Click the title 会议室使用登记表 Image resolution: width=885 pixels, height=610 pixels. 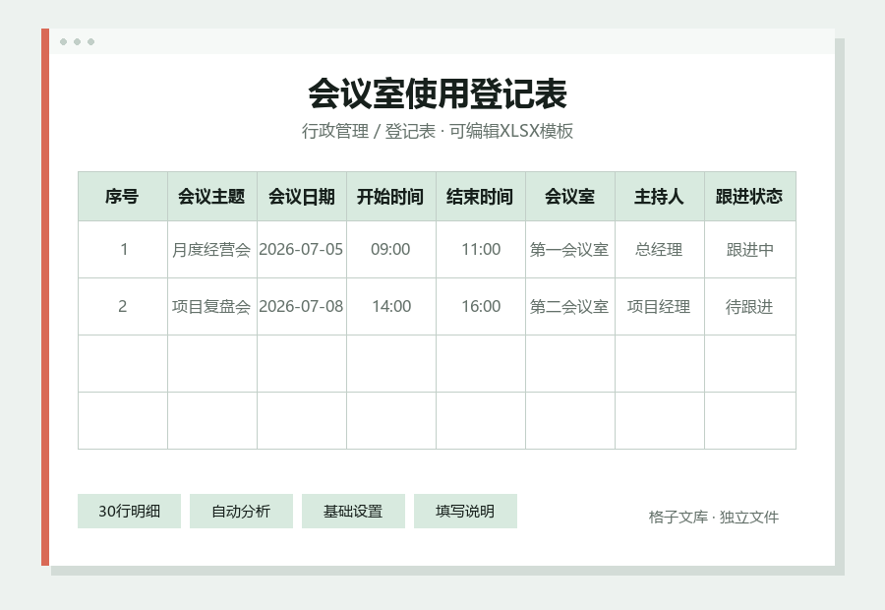[438, 93]
